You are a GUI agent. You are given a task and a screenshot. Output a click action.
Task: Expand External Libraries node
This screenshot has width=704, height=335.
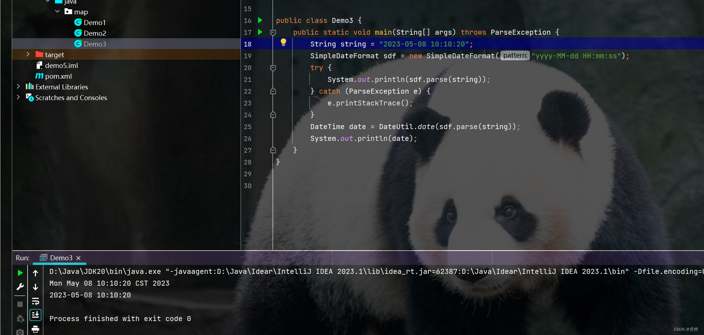[18, 87]
